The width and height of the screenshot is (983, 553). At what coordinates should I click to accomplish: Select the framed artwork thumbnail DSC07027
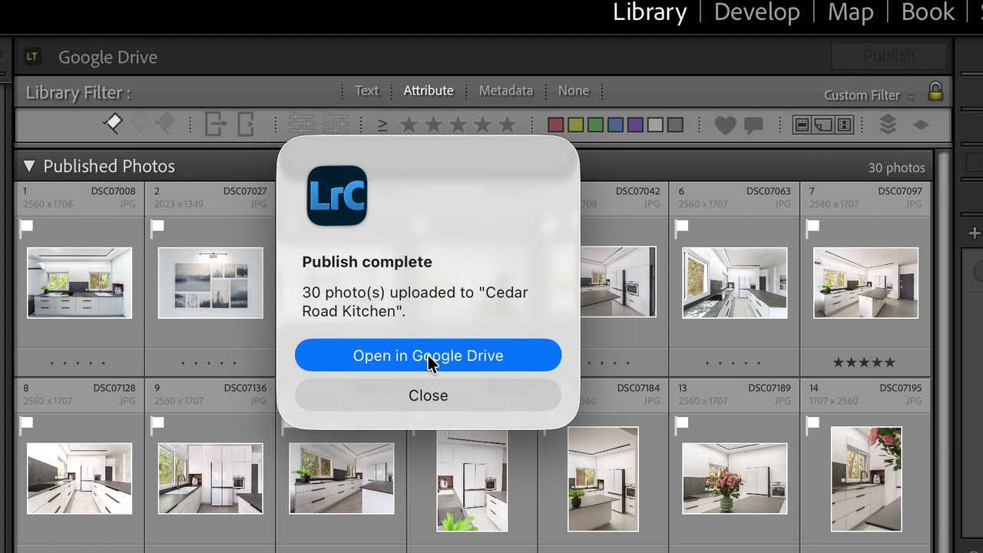(210, 283)
